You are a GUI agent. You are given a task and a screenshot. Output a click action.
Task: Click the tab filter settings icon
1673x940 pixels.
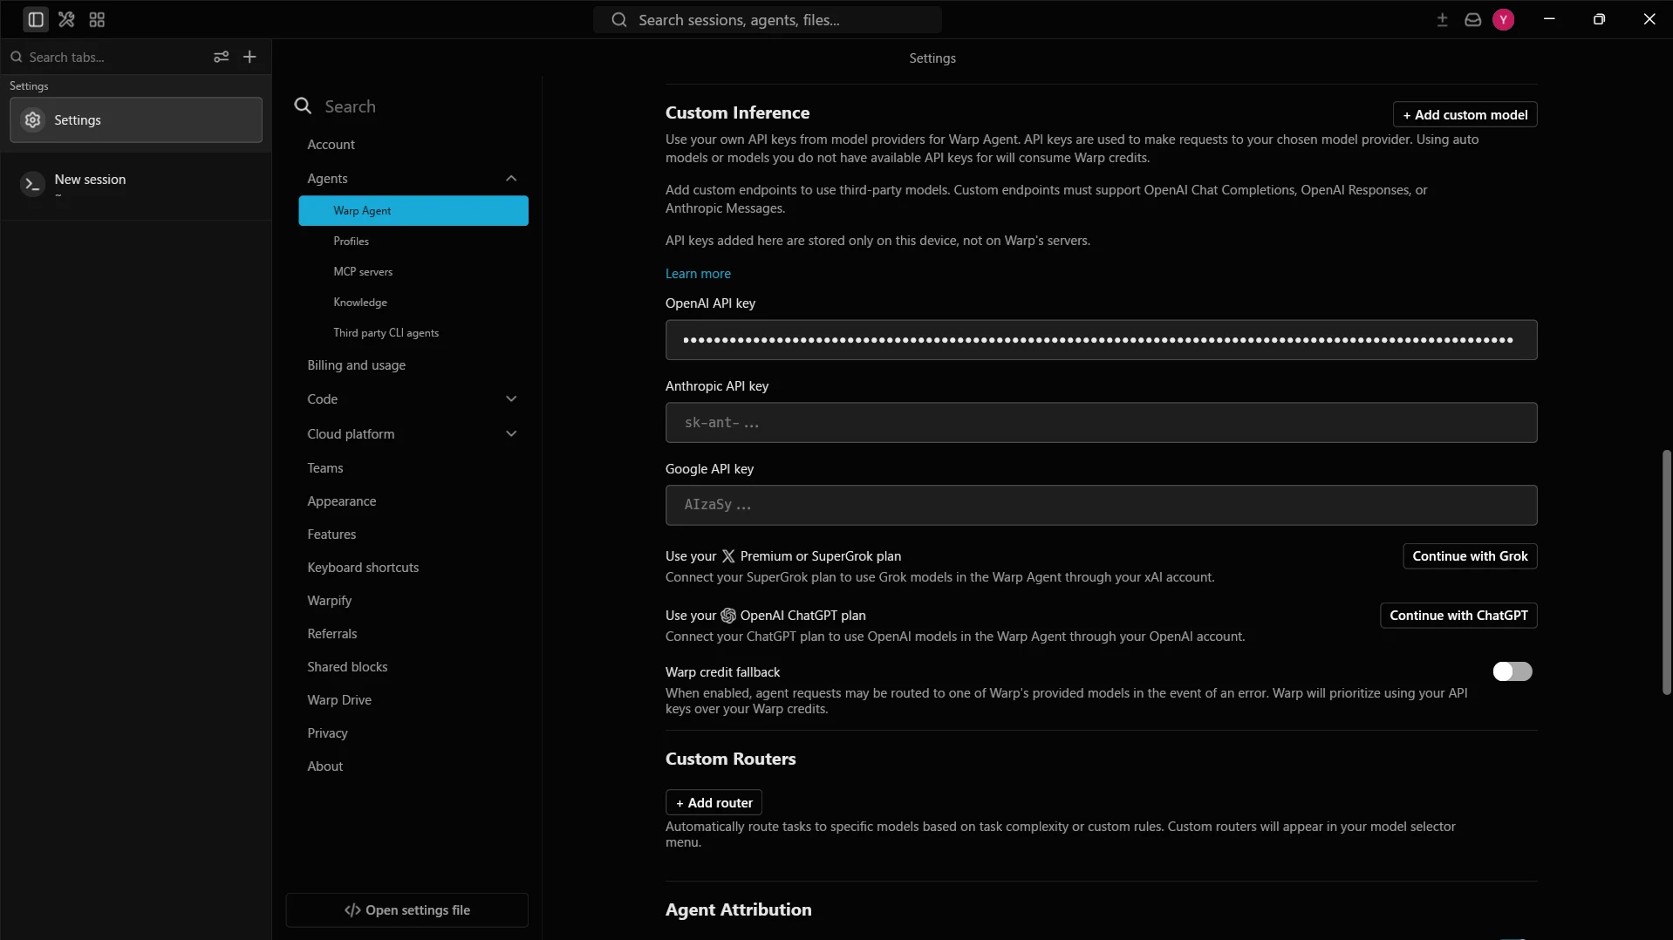pos(222,57)
